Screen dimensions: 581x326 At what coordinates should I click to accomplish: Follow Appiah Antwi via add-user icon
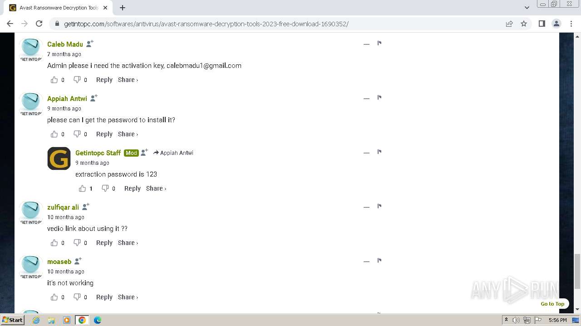(94, 98)
